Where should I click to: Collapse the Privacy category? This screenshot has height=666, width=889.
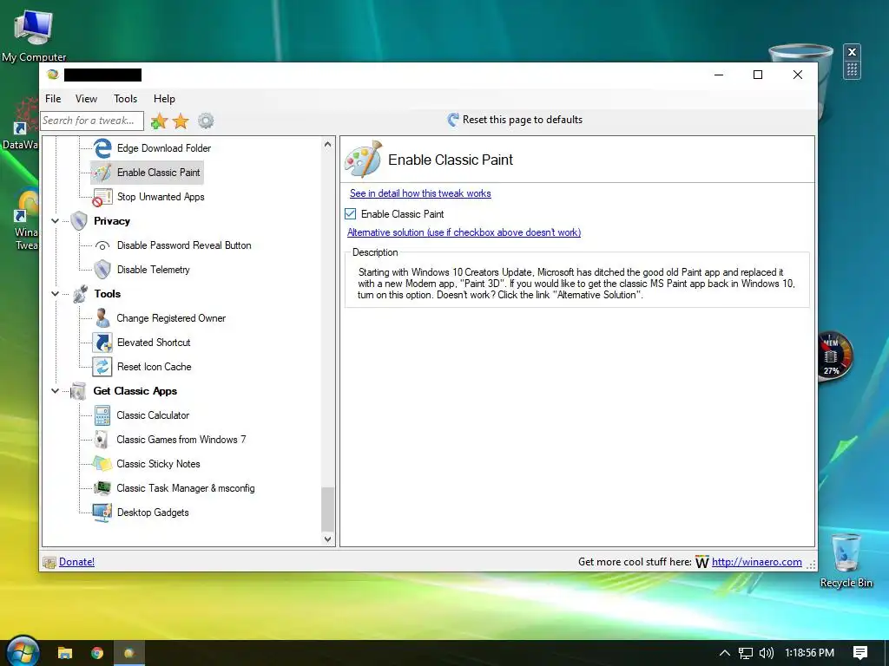55,221
